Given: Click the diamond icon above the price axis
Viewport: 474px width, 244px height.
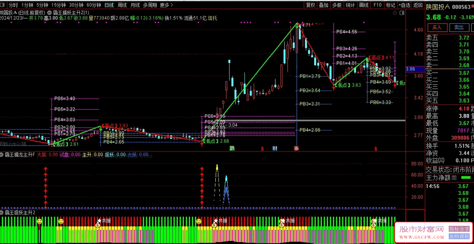Looking at the screenshot, I should (x=395, y=13).
